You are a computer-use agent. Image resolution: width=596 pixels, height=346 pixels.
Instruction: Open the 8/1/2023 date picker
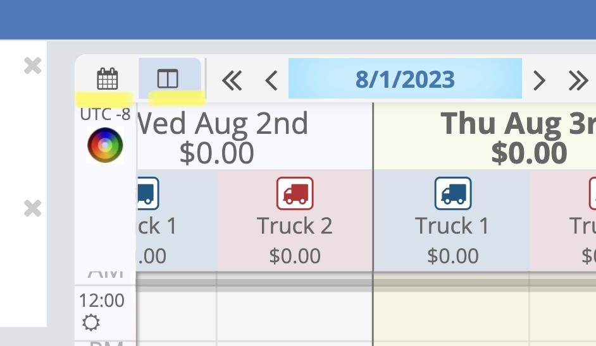(405, 79)
